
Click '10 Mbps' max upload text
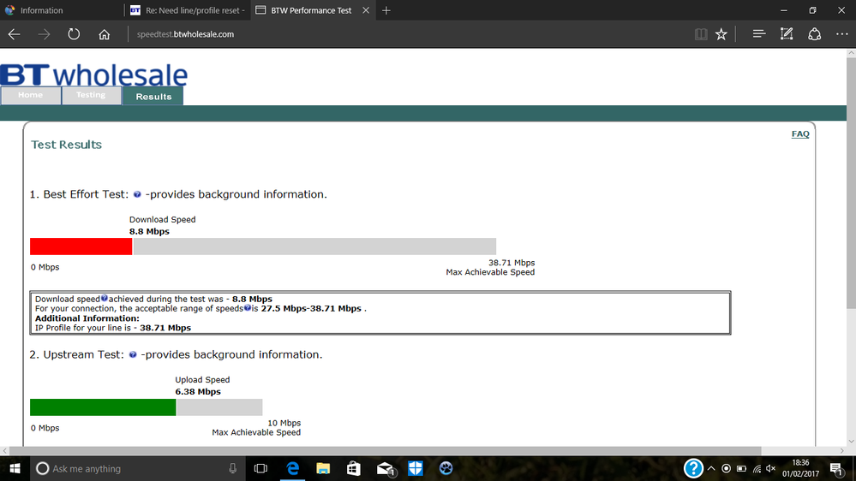[284, 423]
